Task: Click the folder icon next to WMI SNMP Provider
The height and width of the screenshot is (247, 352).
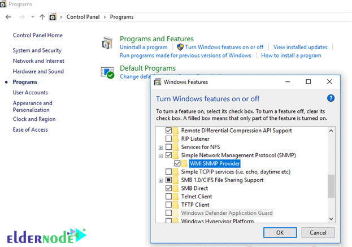Action: coord(184,163)
